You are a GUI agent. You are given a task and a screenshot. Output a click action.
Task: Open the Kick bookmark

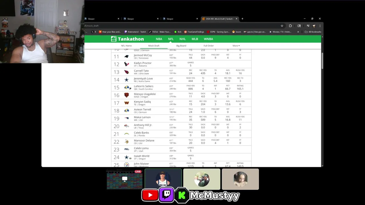178,32
